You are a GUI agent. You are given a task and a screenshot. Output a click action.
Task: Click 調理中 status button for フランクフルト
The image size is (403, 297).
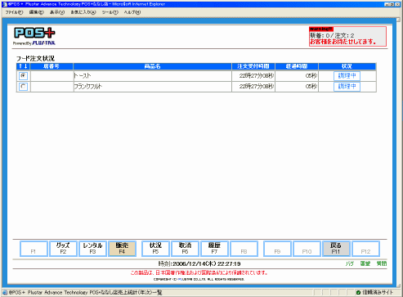[347, 87]
